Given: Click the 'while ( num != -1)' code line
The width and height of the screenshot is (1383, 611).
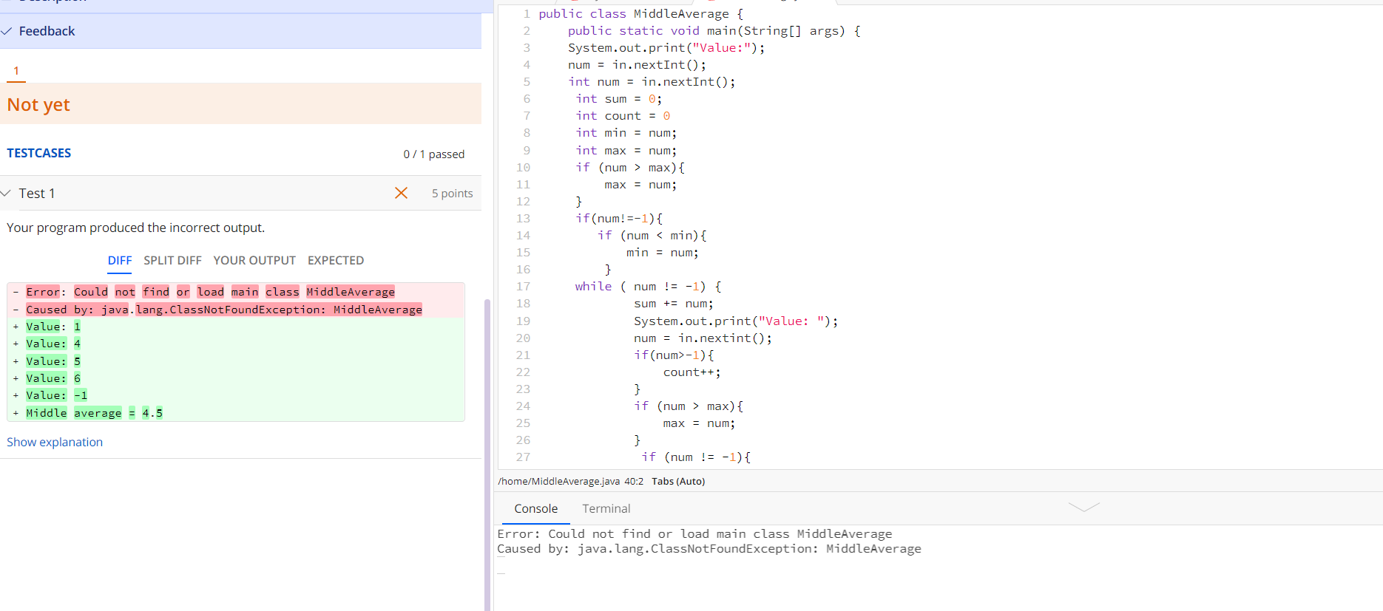Looking at the screenshot, I should pos(648,287).
